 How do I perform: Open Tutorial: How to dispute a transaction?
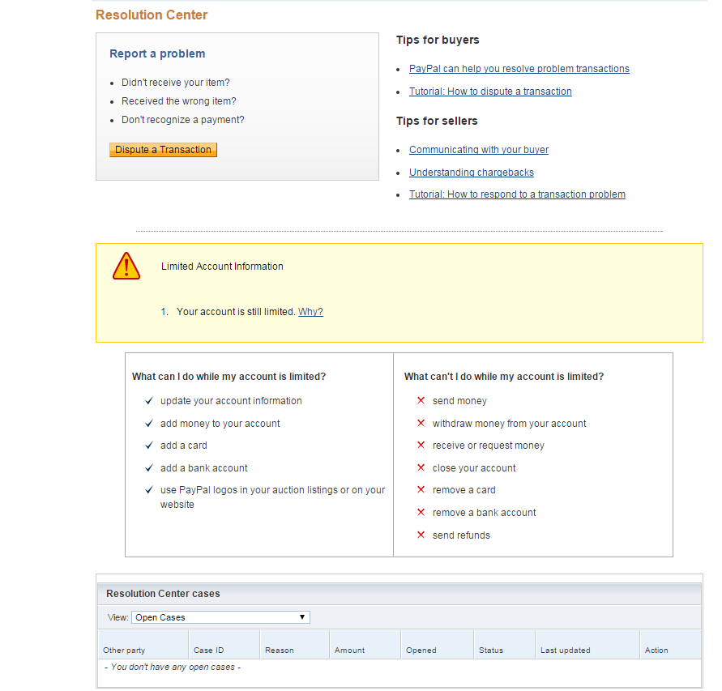(x=490, y=92)
